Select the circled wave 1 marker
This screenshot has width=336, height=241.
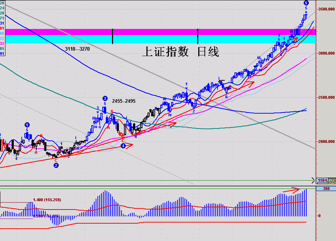(x=27, y=125)
